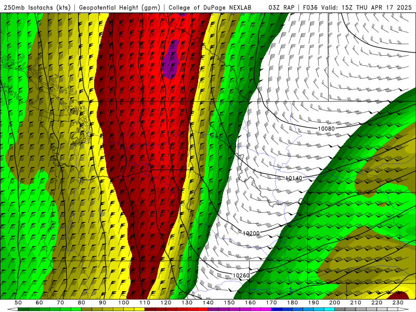The image size is (416, 312).
Task: Click the 210 knot colorbar label
Action: 356,303
